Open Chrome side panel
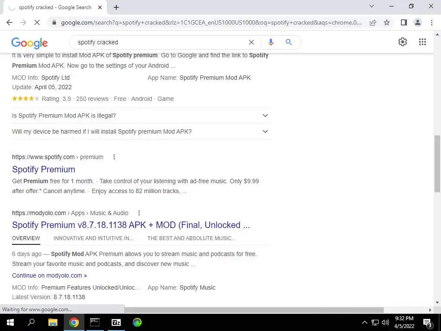 click(404, 22)
